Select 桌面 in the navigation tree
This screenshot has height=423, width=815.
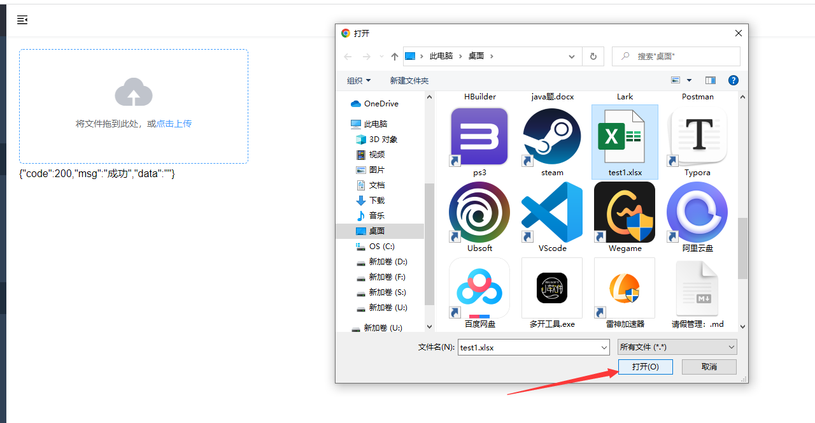[x=379, y=231]
